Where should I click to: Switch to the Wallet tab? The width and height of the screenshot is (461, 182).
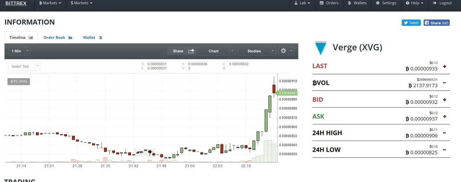pyautogui.click(x=93, y=37)
